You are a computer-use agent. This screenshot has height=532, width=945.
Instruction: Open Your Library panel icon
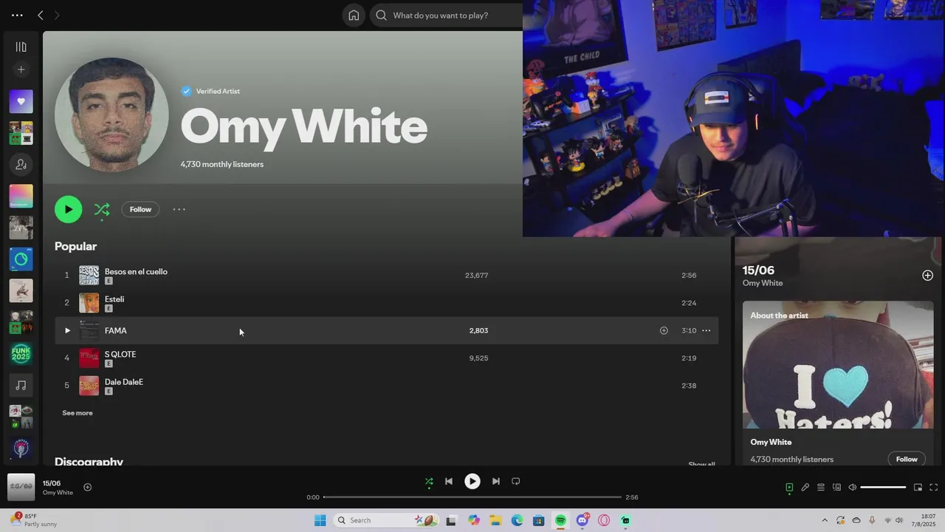[x=21, y=47]
